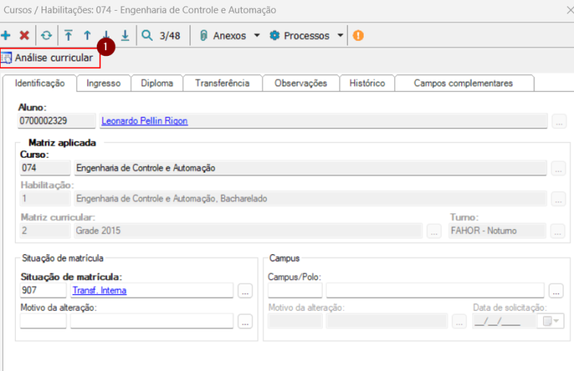Select the Campos complementares tab
The height and width of the screenshot is (371, 574).
pyautogui.click(x=463, y=83)
